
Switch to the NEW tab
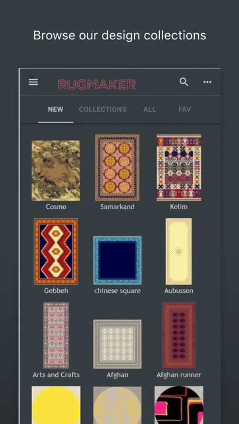[56, 109]
